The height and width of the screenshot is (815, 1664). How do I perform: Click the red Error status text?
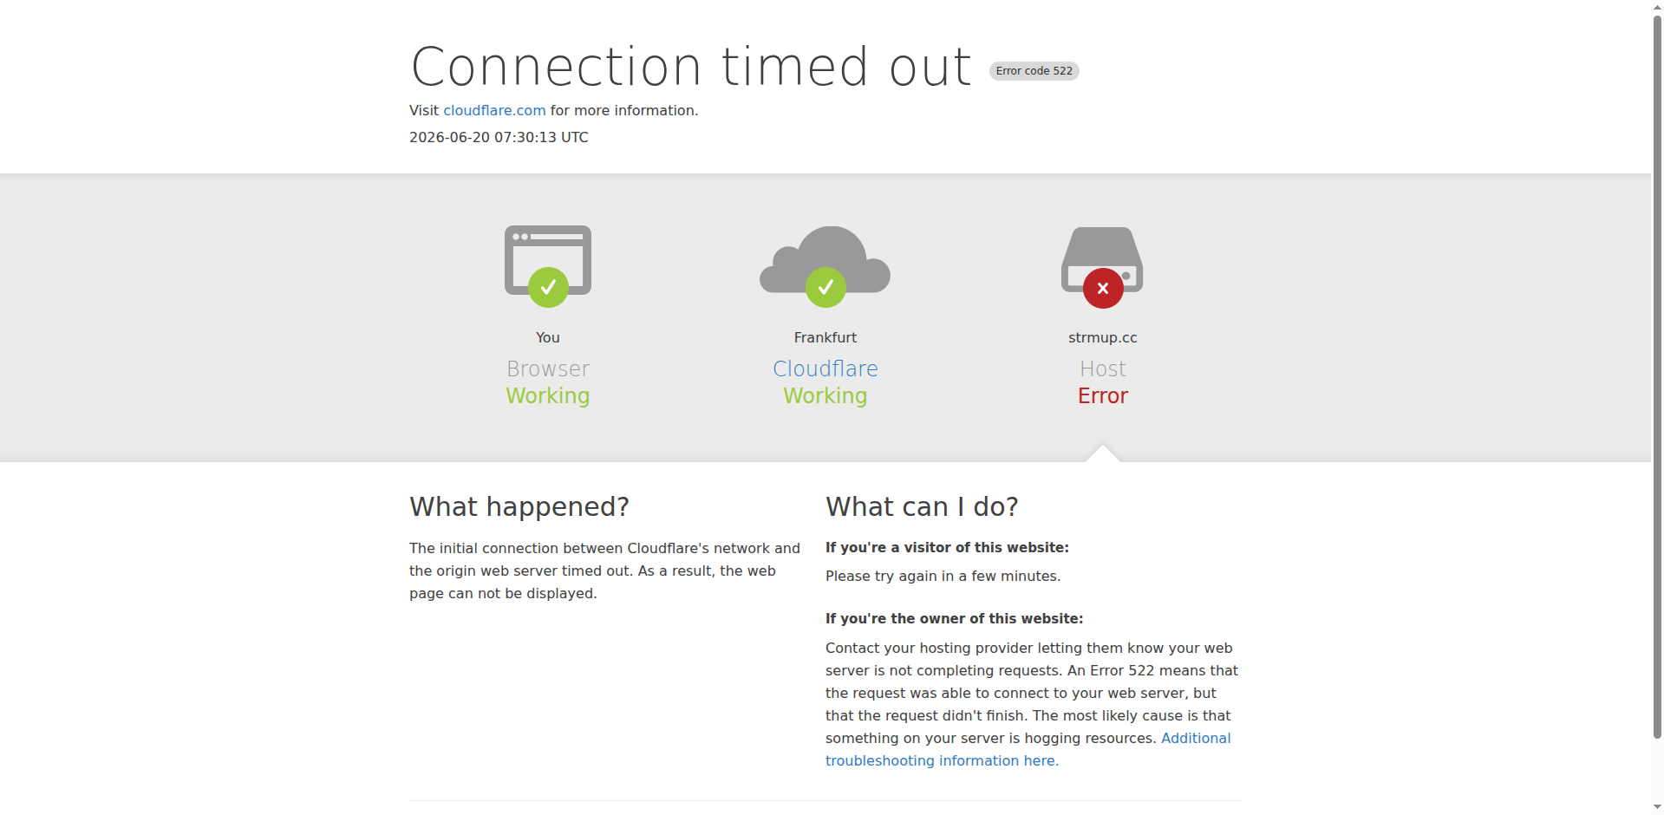pos(1102,395)
